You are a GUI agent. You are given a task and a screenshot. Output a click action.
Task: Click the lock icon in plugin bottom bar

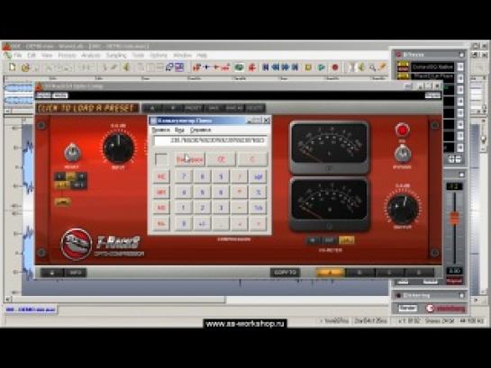[x=52, y=273]
